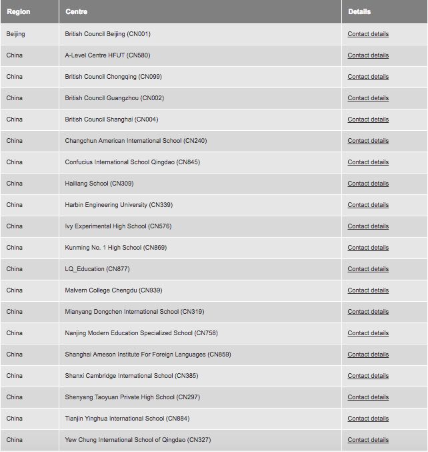Viewport: 428px width, 452px height.
Task: View Contact details for British Council Guangzhou
Action: pos(368,98)
